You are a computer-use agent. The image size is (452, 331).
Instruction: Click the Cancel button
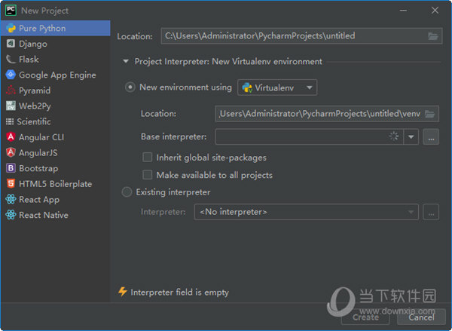[x=421, y=317]
